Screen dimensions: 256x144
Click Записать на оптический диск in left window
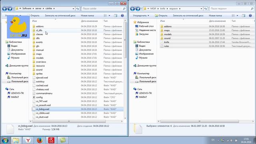click(x=60, y=16)
